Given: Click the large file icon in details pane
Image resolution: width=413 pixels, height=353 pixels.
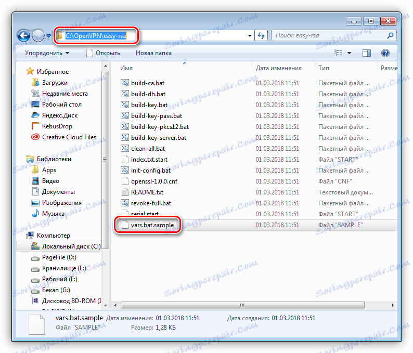Looking at the screenshot, I should click(36, 324).
